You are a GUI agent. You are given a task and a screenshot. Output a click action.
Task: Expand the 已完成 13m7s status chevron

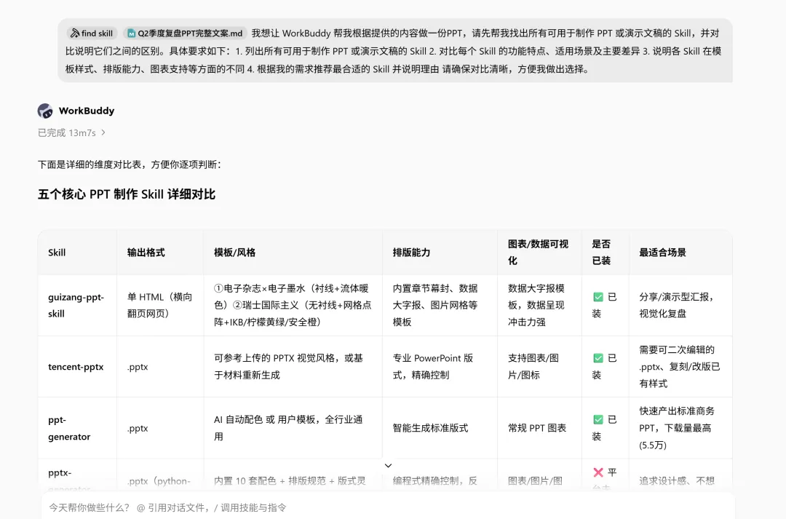103,133
